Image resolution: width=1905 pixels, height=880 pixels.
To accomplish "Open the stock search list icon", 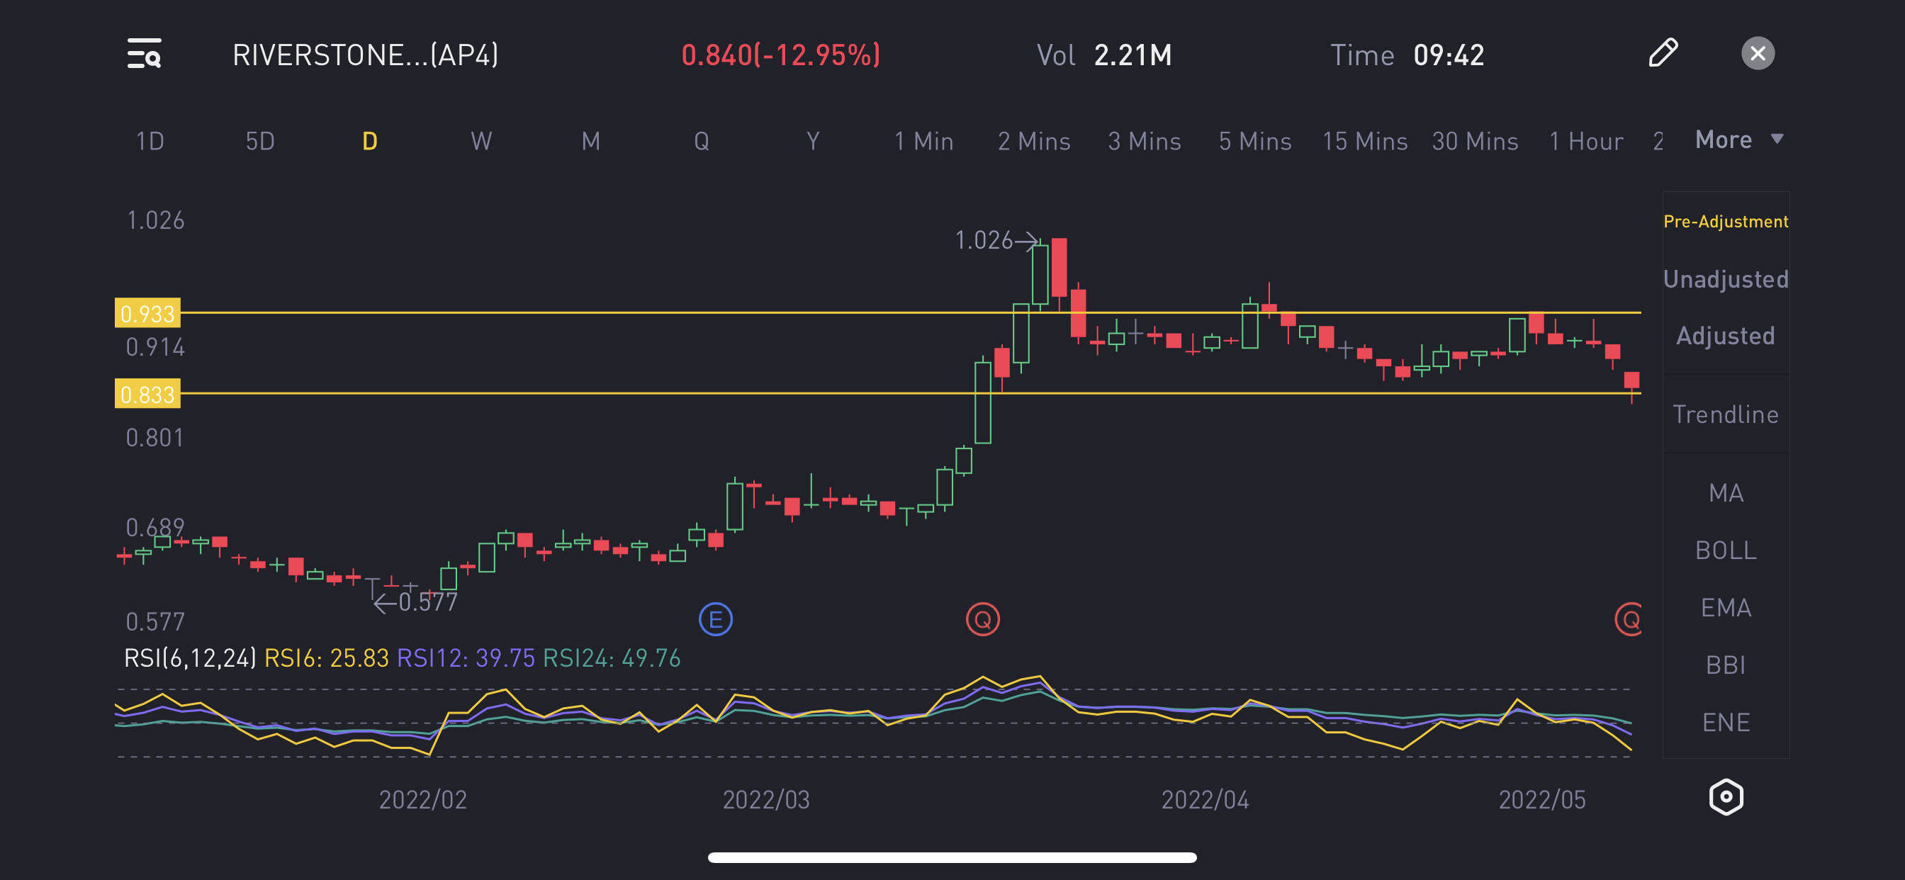I will click(144, 54).
